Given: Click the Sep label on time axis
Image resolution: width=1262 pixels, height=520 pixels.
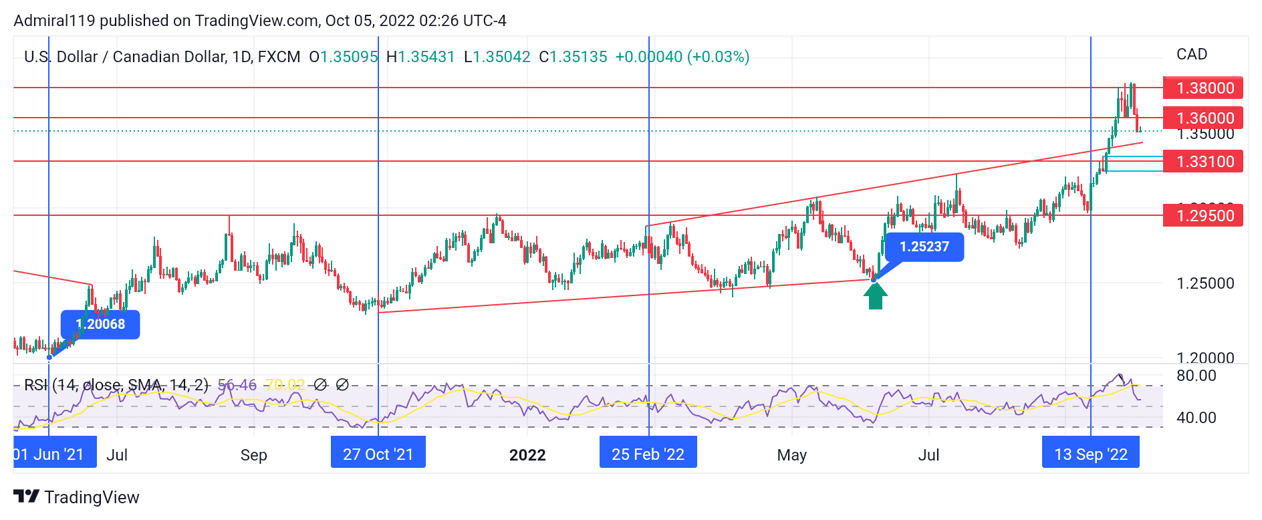Looking at the screenshot, I should point(253,454).
